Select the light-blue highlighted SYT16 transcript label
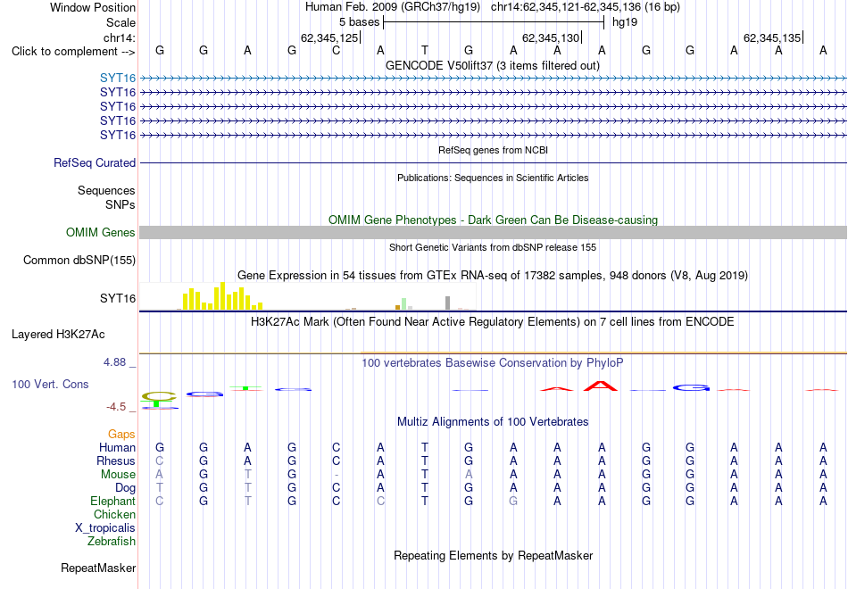Screen dimensions: 848x589 117,79
